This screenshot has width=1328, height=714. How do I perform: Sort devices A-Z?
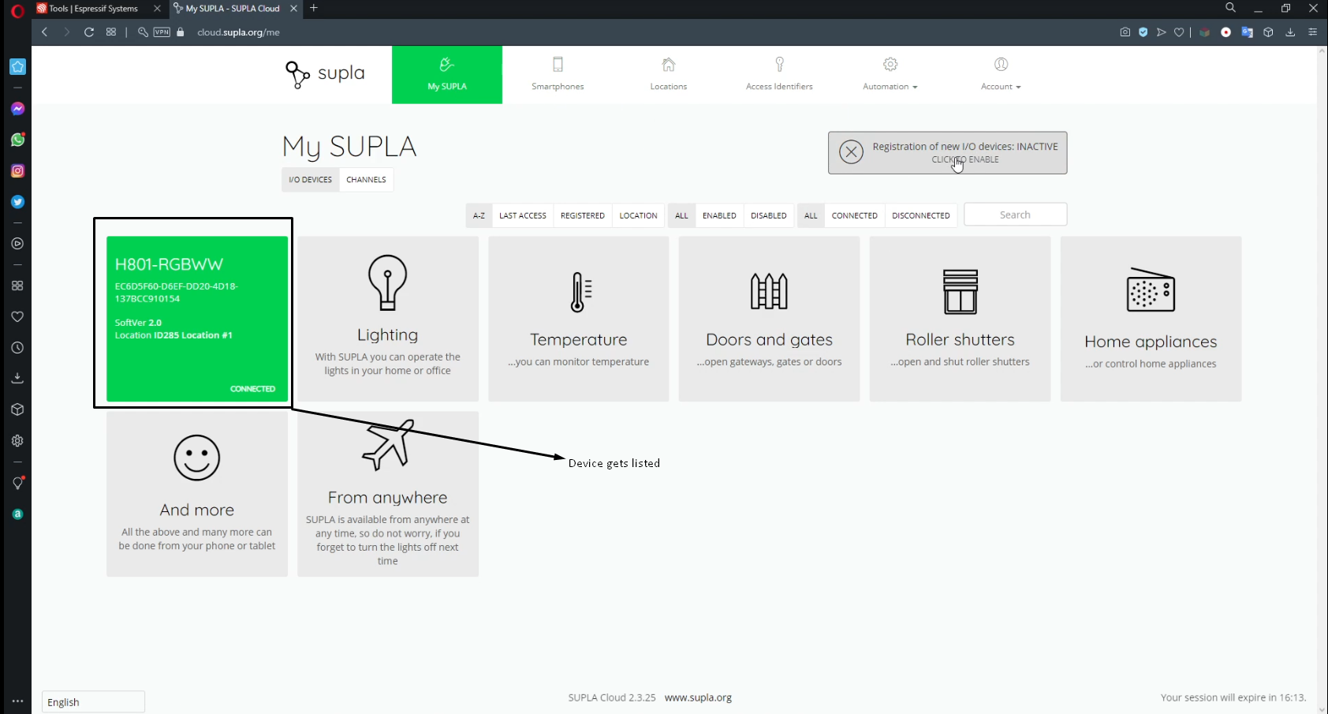tap(479, 215)
